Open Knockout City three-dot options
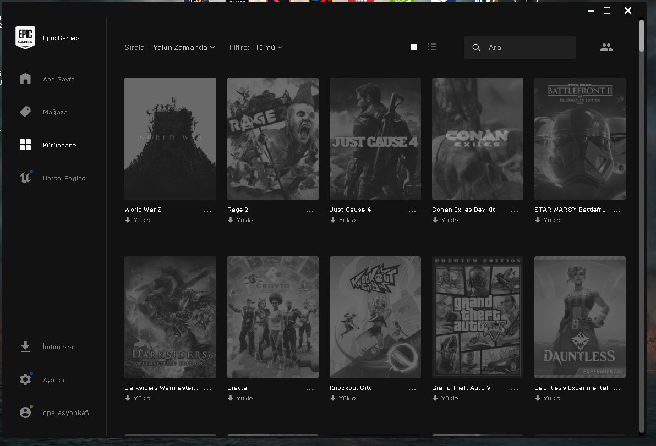 [x=413, y=389]
